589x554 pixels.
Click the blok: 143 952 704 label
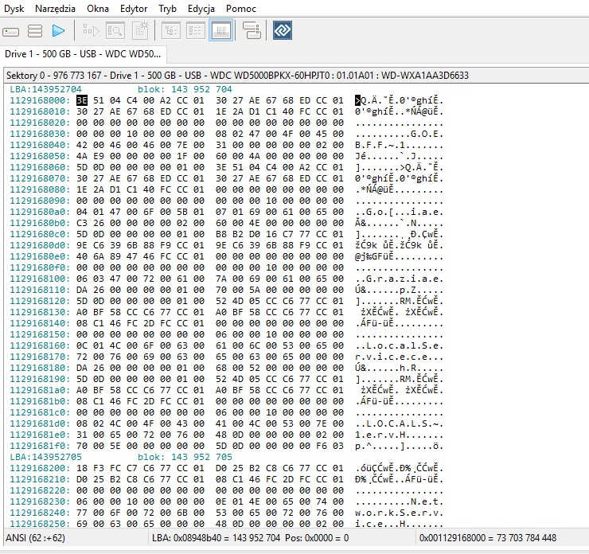185,89
